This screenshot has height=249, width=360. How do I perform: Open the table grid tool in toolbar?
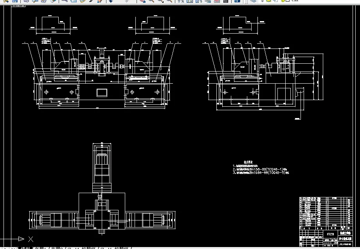[226, 1]
